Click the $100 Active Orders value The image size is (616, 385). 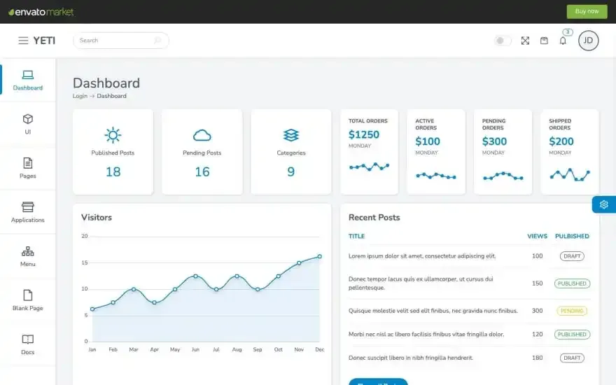tap(428, 141)
